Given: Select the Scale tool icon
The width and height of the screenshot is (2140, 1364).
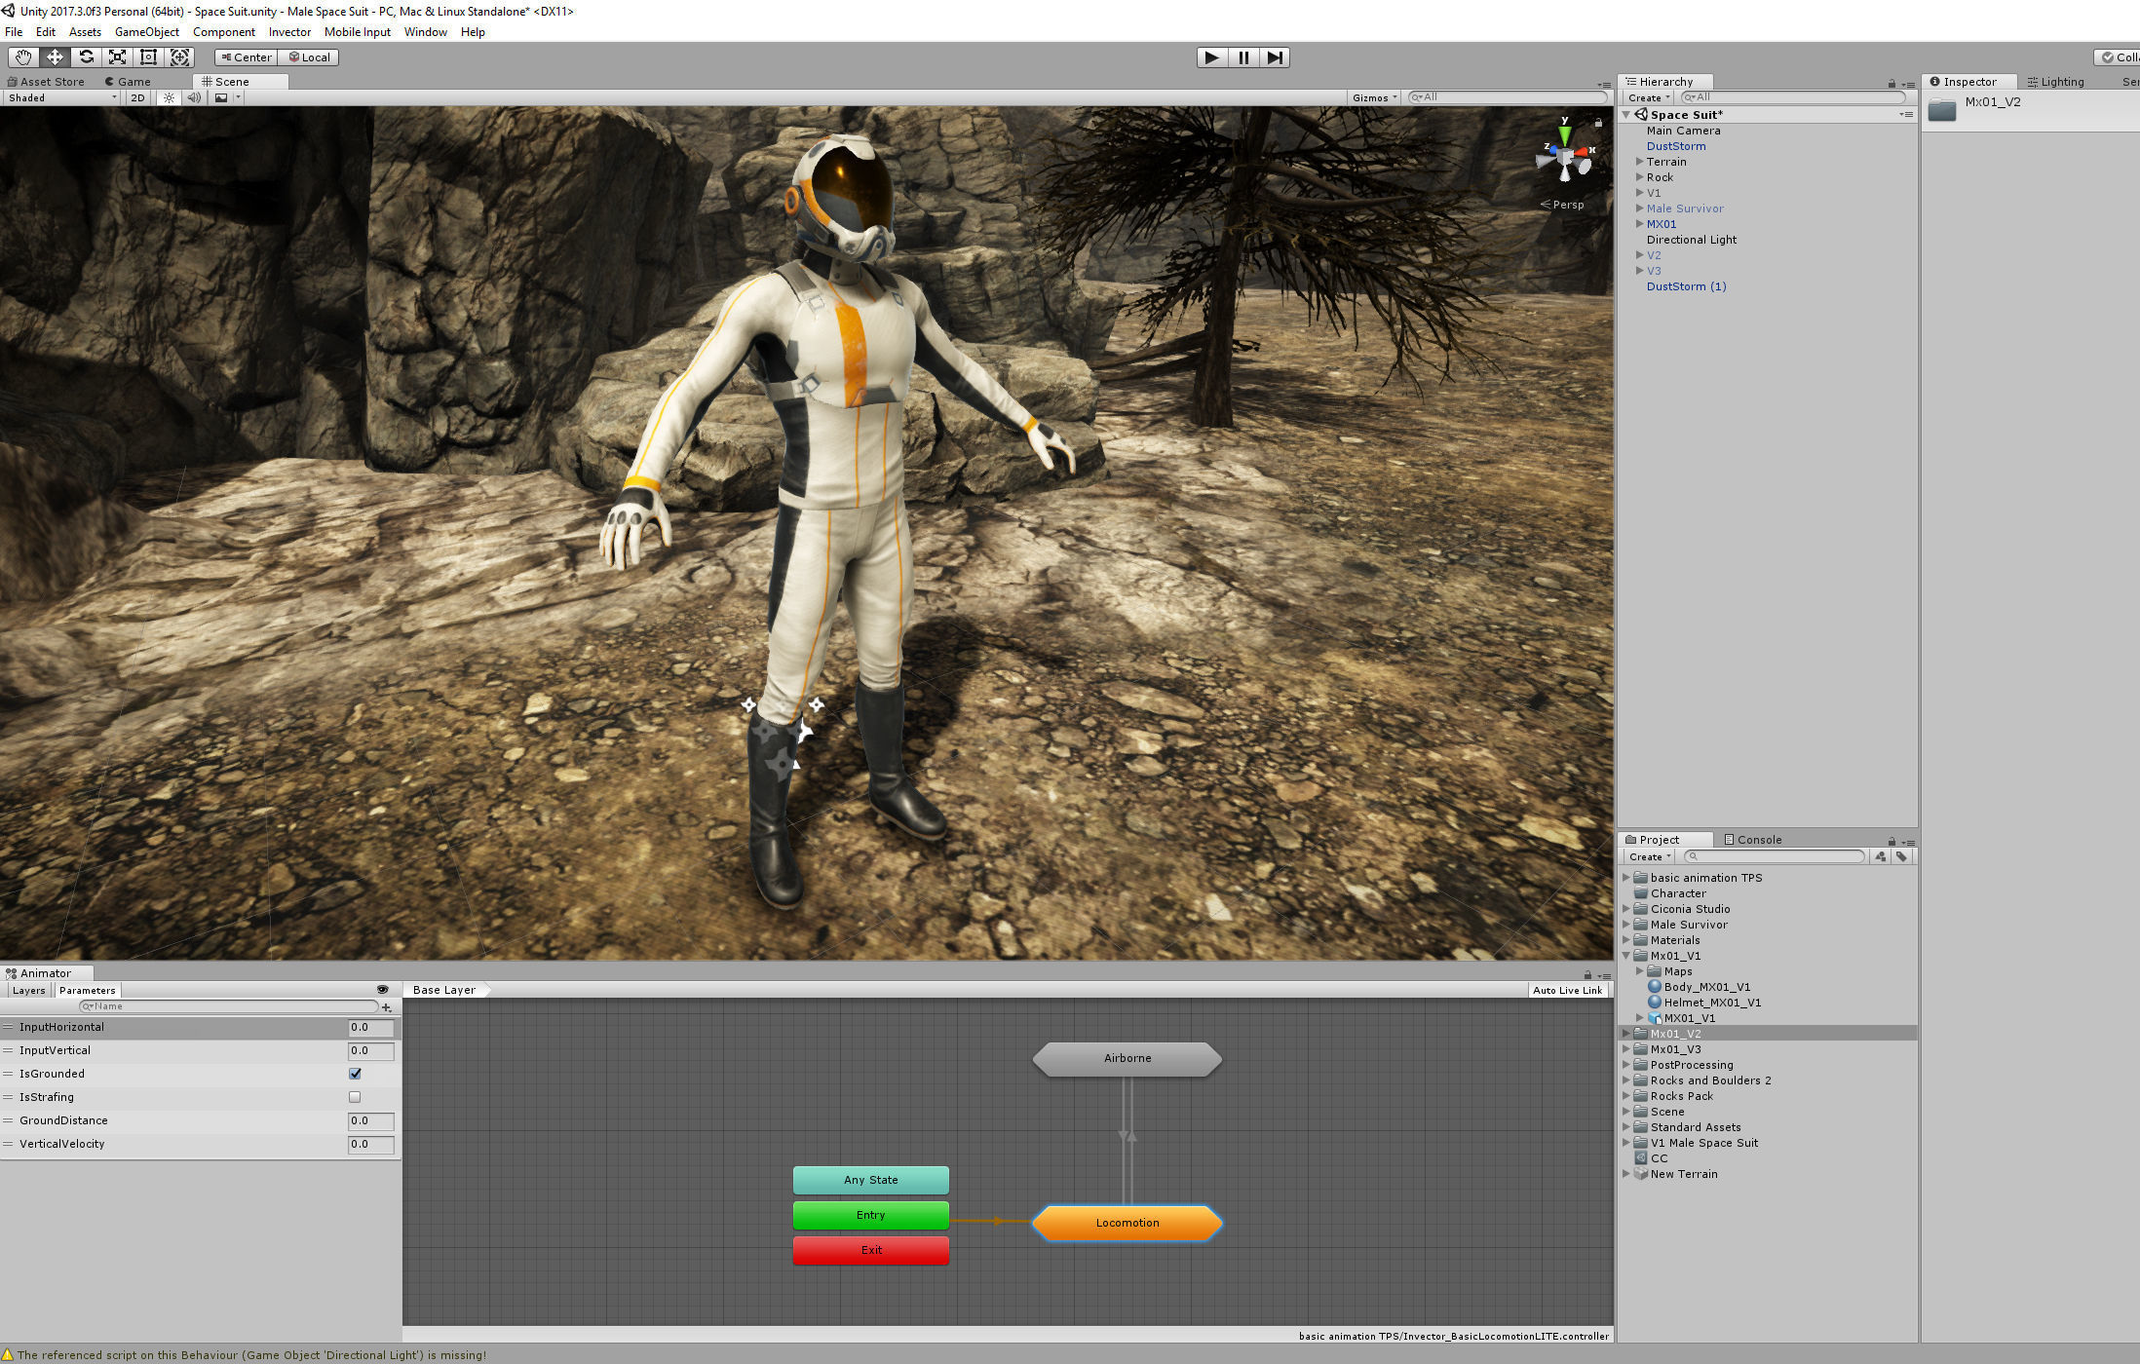Looking at the screenshot, I should 117,57.
